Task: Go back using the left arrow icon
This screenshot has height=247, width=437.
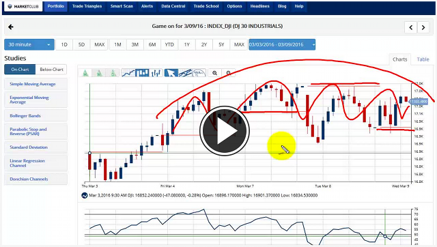Action: coord(11,27)
